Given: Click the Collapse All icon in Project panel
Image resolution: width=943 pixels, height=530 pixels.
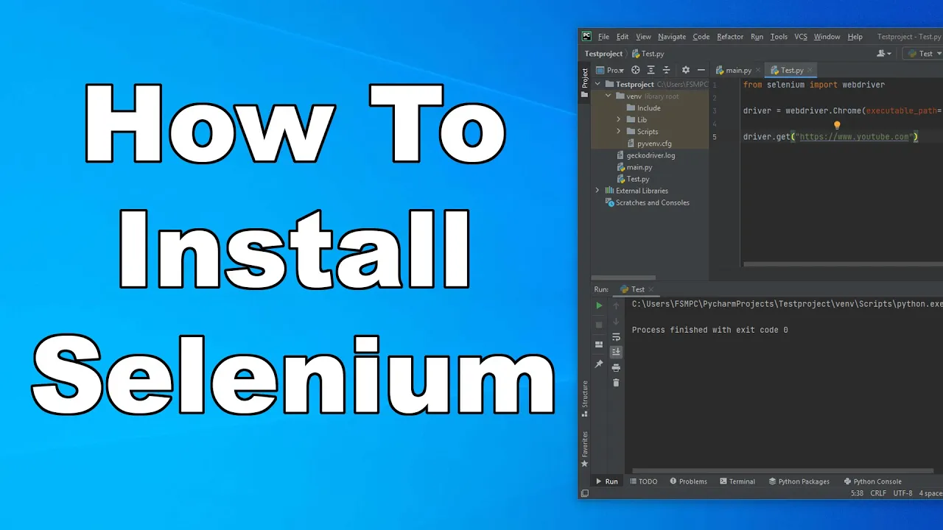Looking at the screenshot, I should click(667, 70).
